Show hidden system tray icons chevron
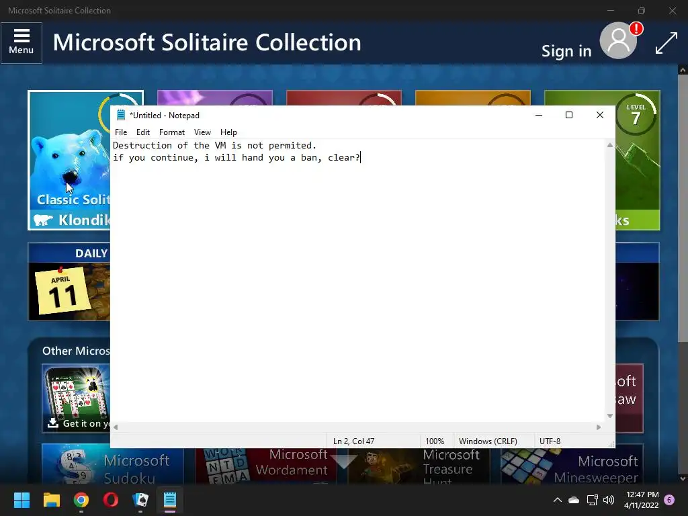 (557, 500)
